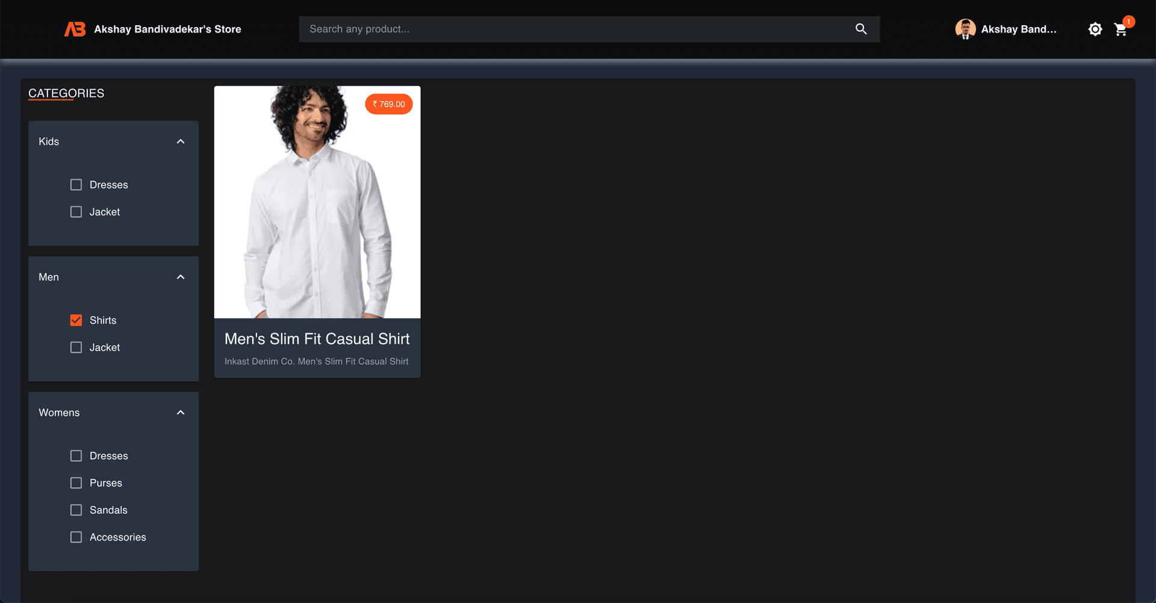Image resolution: width=1156 pixels, height=603 pixels.
Task: Open Men's Slim Fit Casual Shirt title
Action: pyautogui.click(x=317, y=339)
